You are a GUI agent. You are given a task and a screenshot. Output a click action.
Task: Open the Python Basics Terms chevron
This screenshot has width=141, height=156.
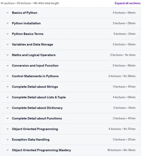(x=7, y=34)
